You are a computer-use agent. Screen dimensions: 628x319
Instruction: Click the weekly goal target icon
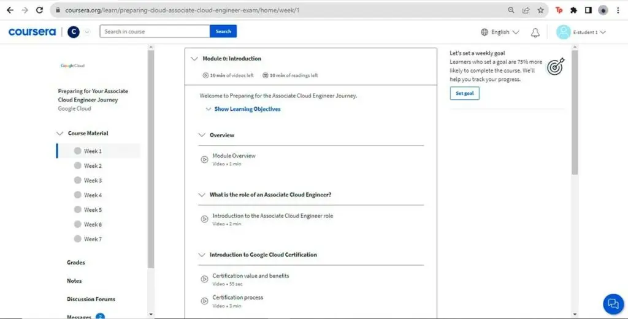click(x=556, y=66)
